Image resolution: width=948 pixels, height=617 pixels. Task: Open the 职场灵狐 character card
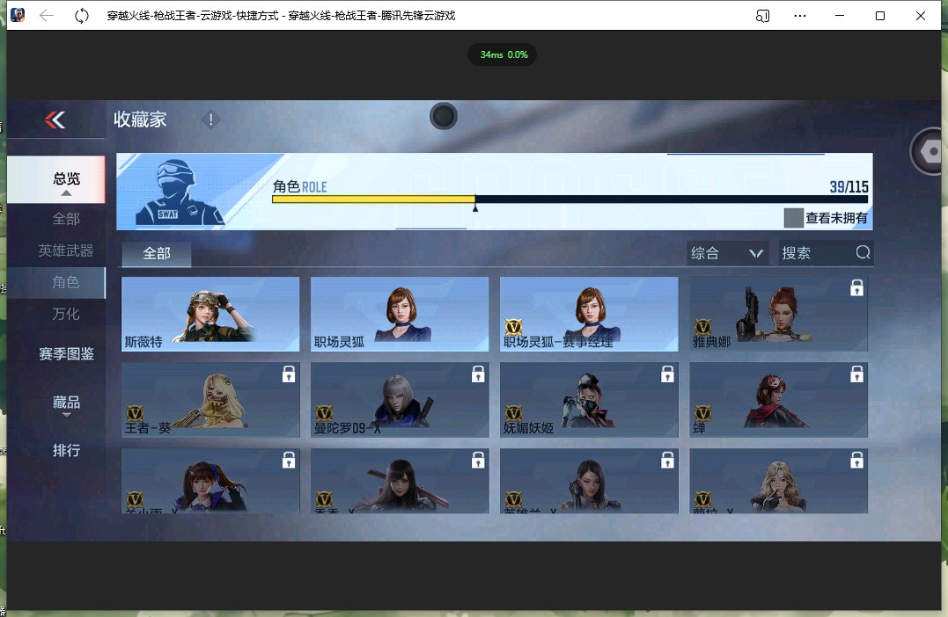(x=400, y=314)
